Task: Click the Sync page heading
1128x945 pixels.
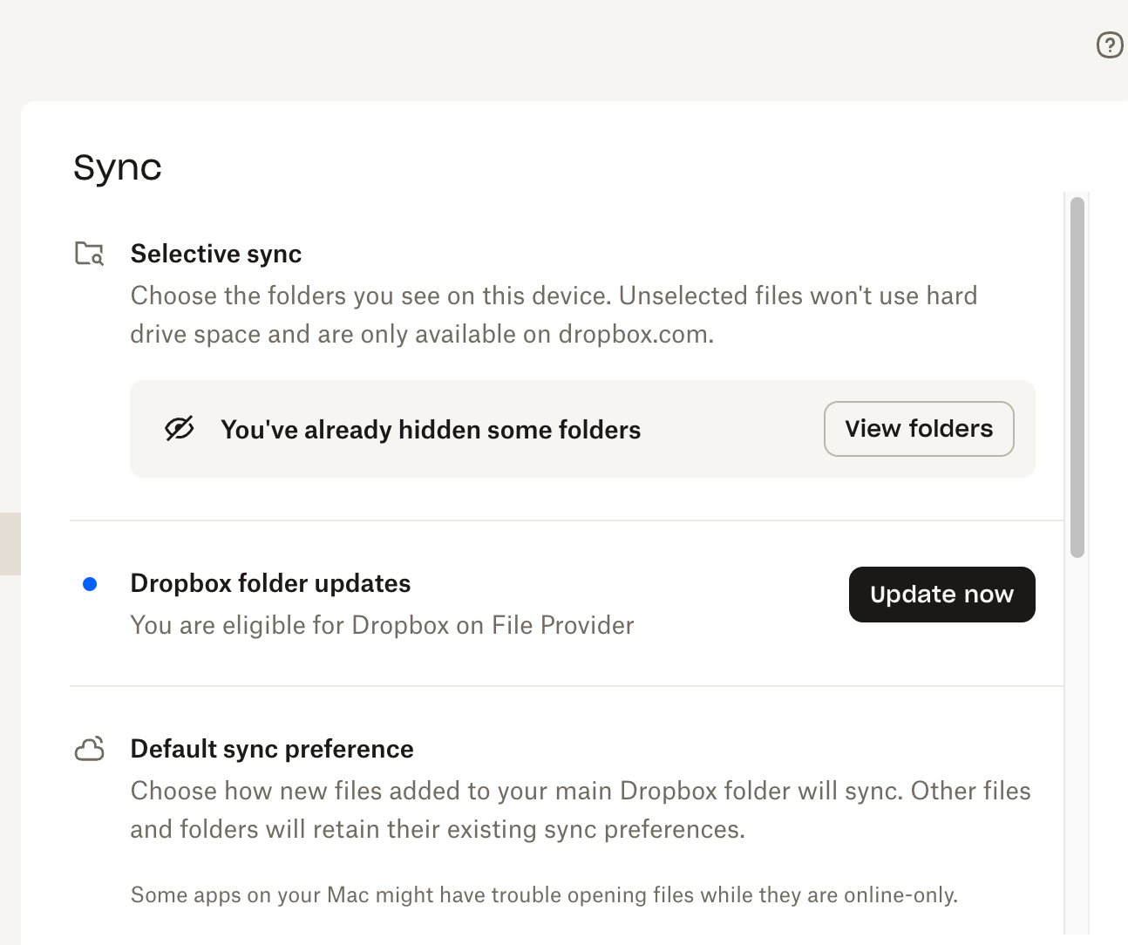Action: click(118, 167)
